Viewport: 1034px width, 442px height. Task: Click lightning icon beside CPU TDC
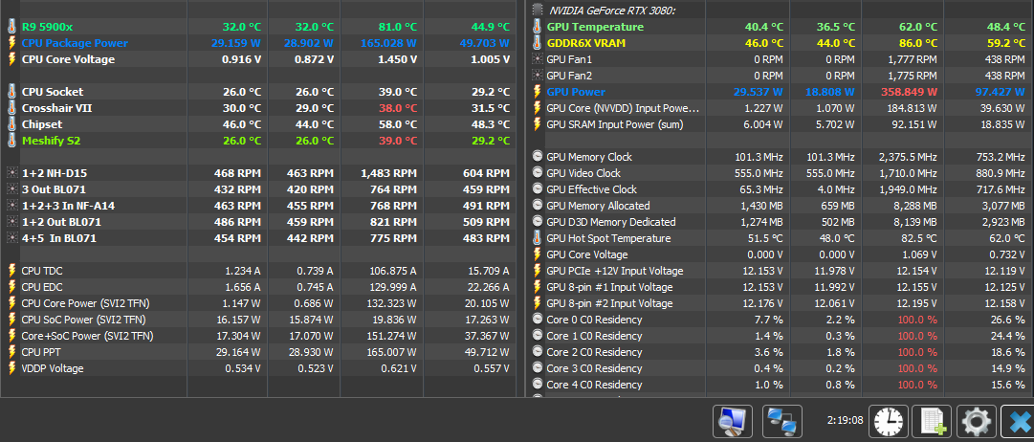click(x=11, y=271)
